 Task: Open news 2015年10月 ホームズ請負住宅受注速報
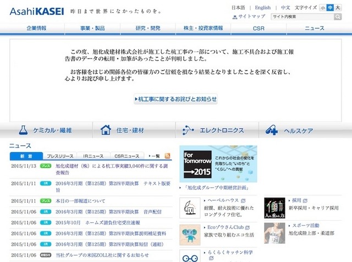tap(98, 223)
